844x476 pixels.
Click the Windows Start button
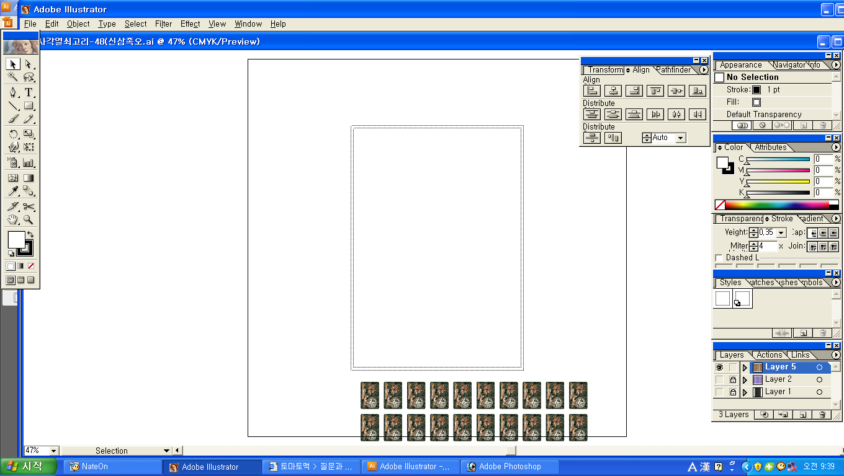click(29, 466)
